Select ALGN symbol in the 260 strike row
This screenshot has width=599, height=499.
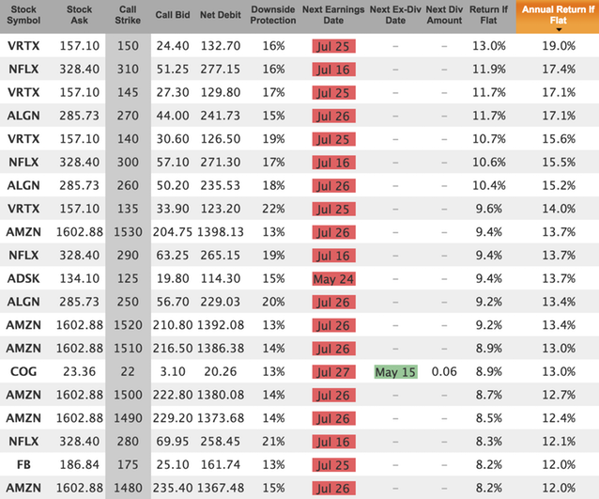[23, 185]
